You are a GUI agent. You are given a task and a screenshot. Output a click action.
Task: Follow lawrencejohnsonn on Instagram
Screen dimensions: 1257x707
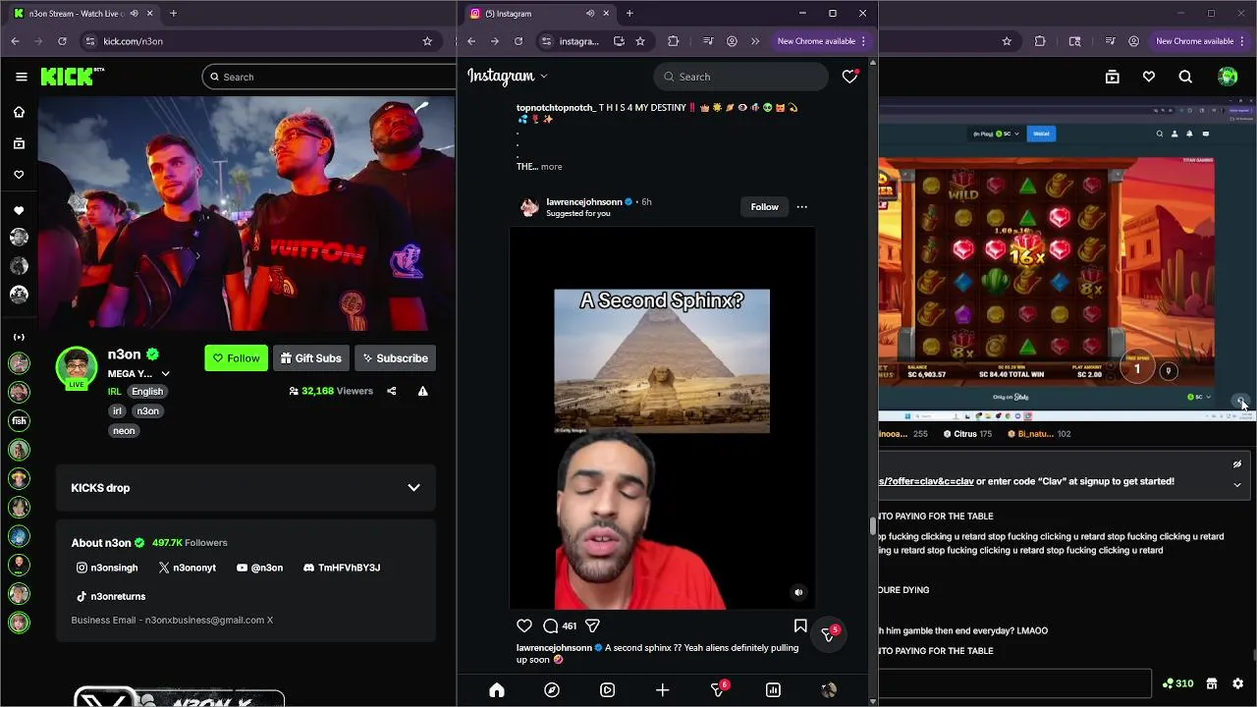764,207
